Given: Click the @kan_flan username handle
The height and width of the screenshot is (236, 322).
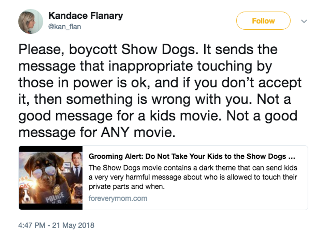Looking at the screenshot, I should click(x=64, y=27).
